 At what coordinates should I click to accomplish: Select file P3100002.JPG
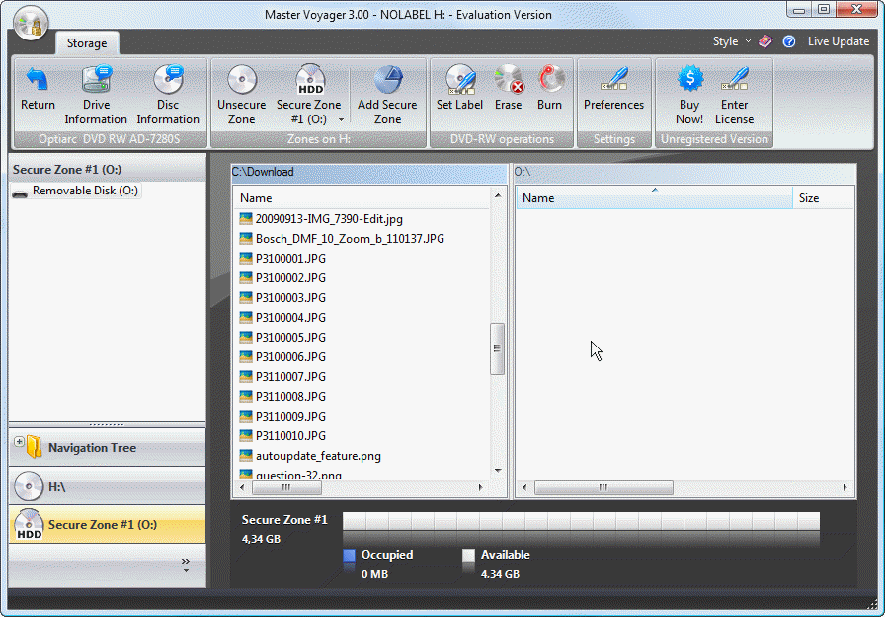(290, 278)
